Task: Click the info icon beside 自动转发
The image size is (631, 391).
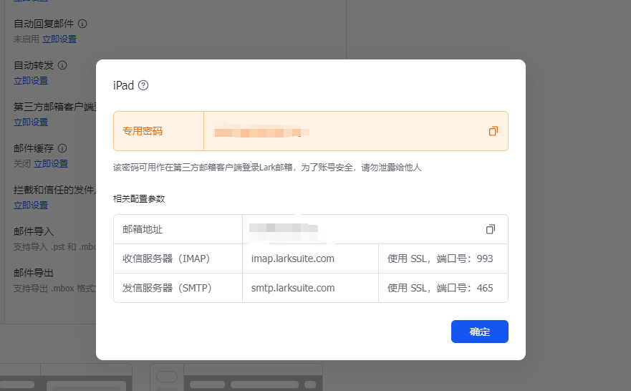Action: tap(62, 65)
